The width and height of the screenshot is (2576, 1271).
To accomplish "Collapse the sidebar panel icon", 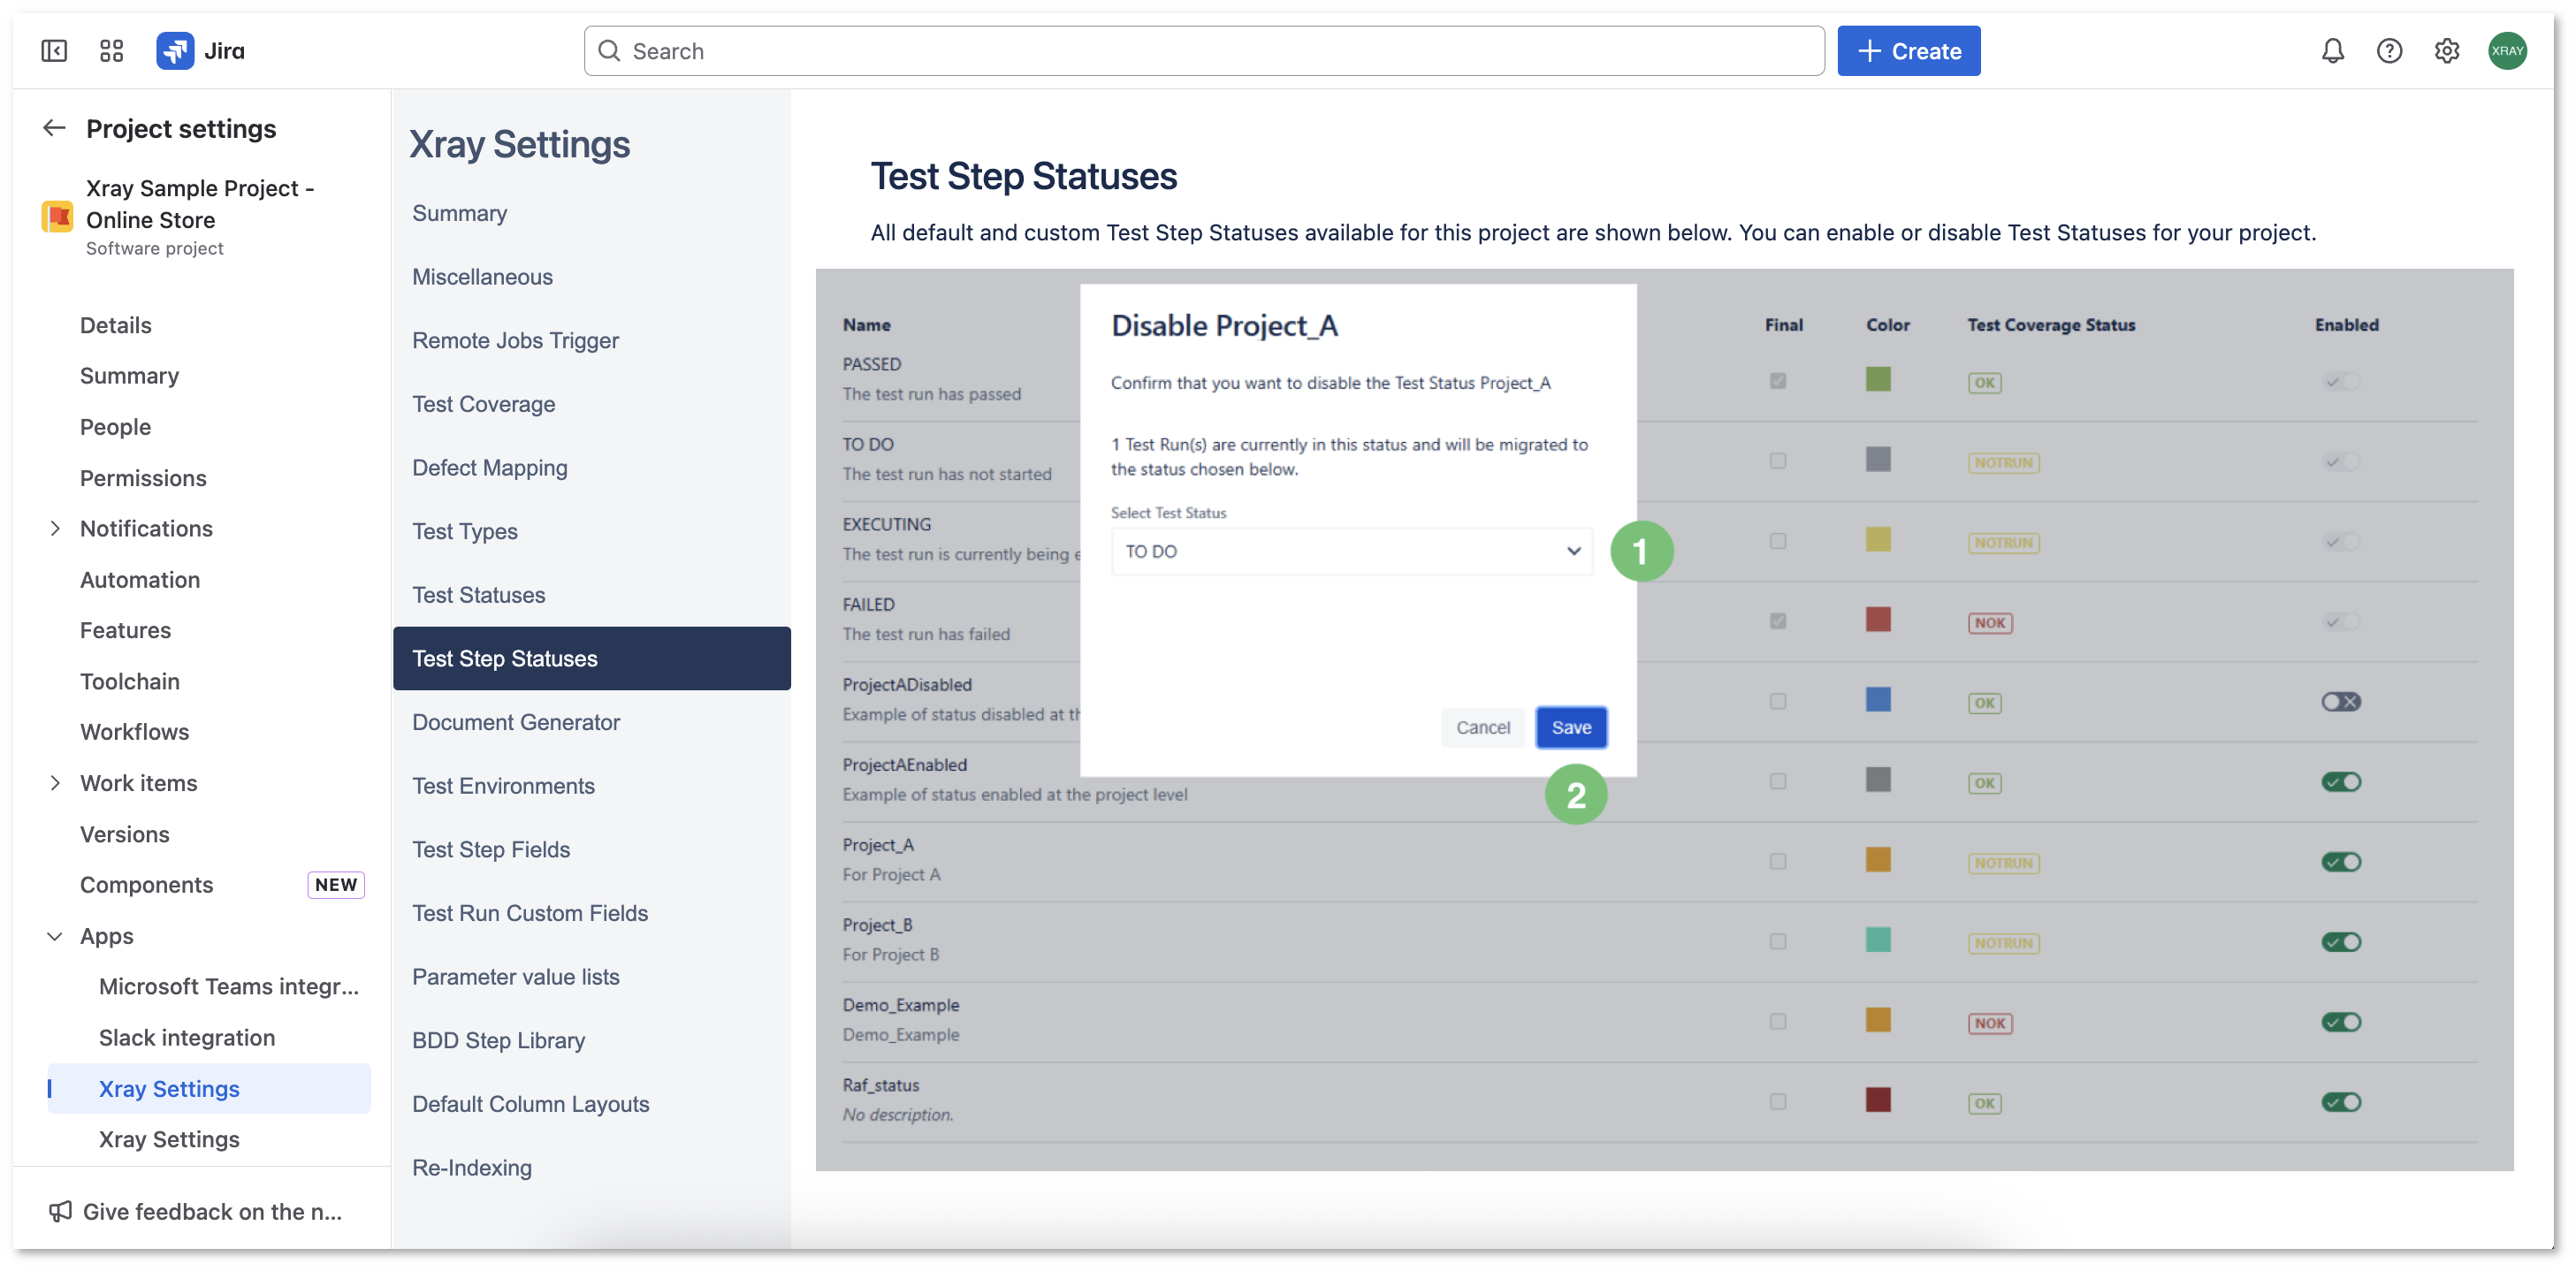I will coord(54,51).
